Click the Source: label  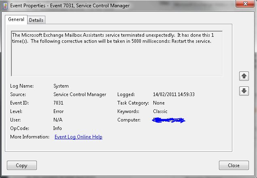[18, 94]
